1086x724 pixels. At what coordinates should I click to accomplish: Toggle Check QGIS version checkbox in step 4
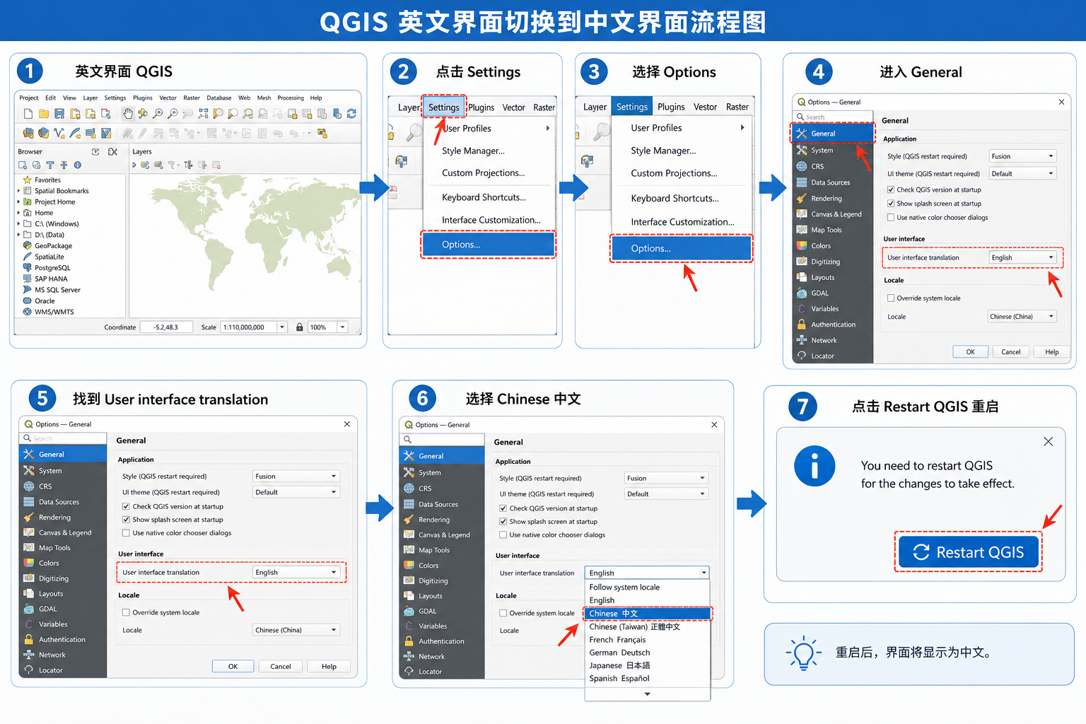[x=891, y=189]
